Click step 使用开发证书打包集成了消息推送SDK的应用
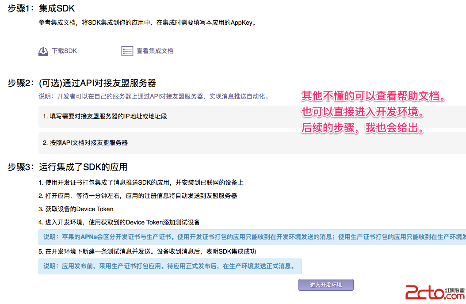Screen dimensions: 466x304 (141, 182)
